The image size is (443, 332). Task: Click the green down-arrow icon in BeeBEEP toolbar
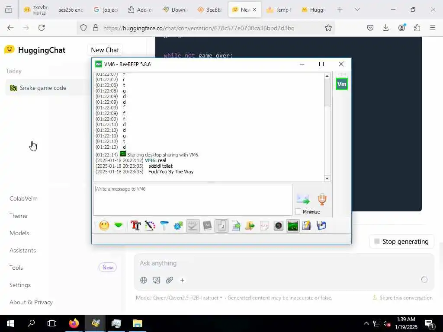click(119, 226)
